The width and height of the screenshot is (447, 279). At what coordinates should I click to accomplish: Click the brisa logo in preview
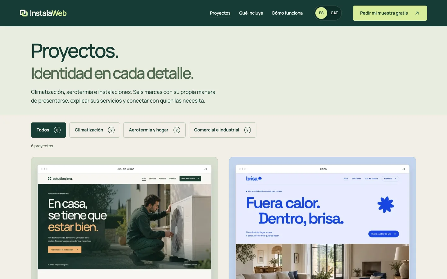tap(254, 179)
